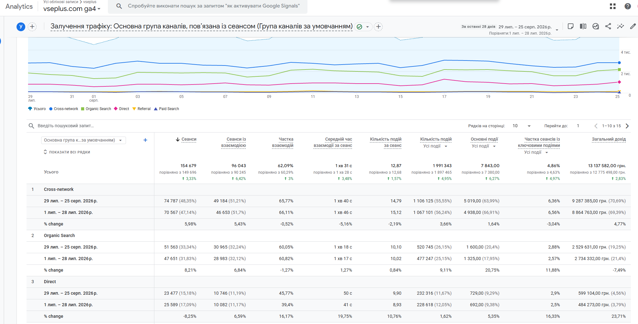
Task: Toggle Paid Search series in chart legend
Action: click(167, 109)
